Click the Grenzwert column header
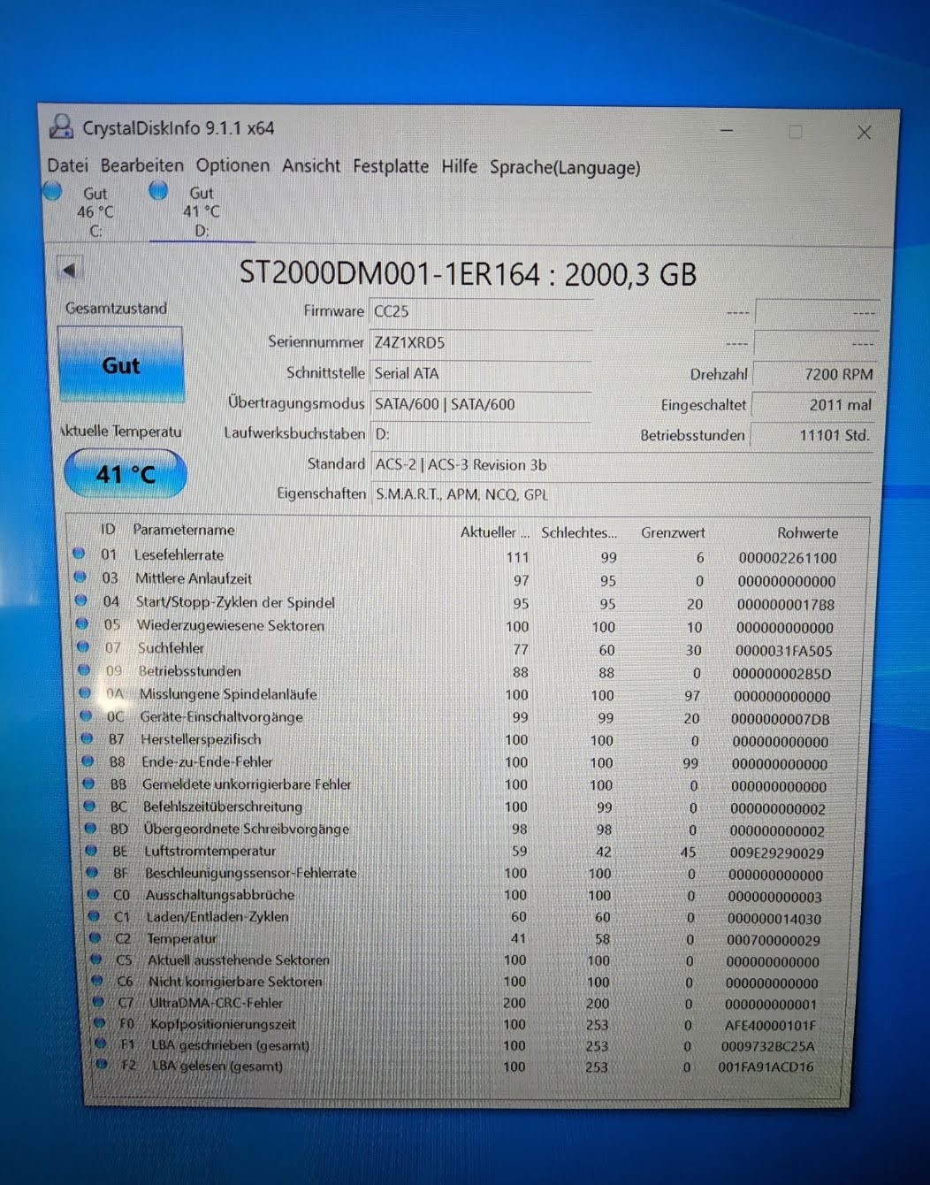This screenshot has width=930, height=1185. click(673, 532)
